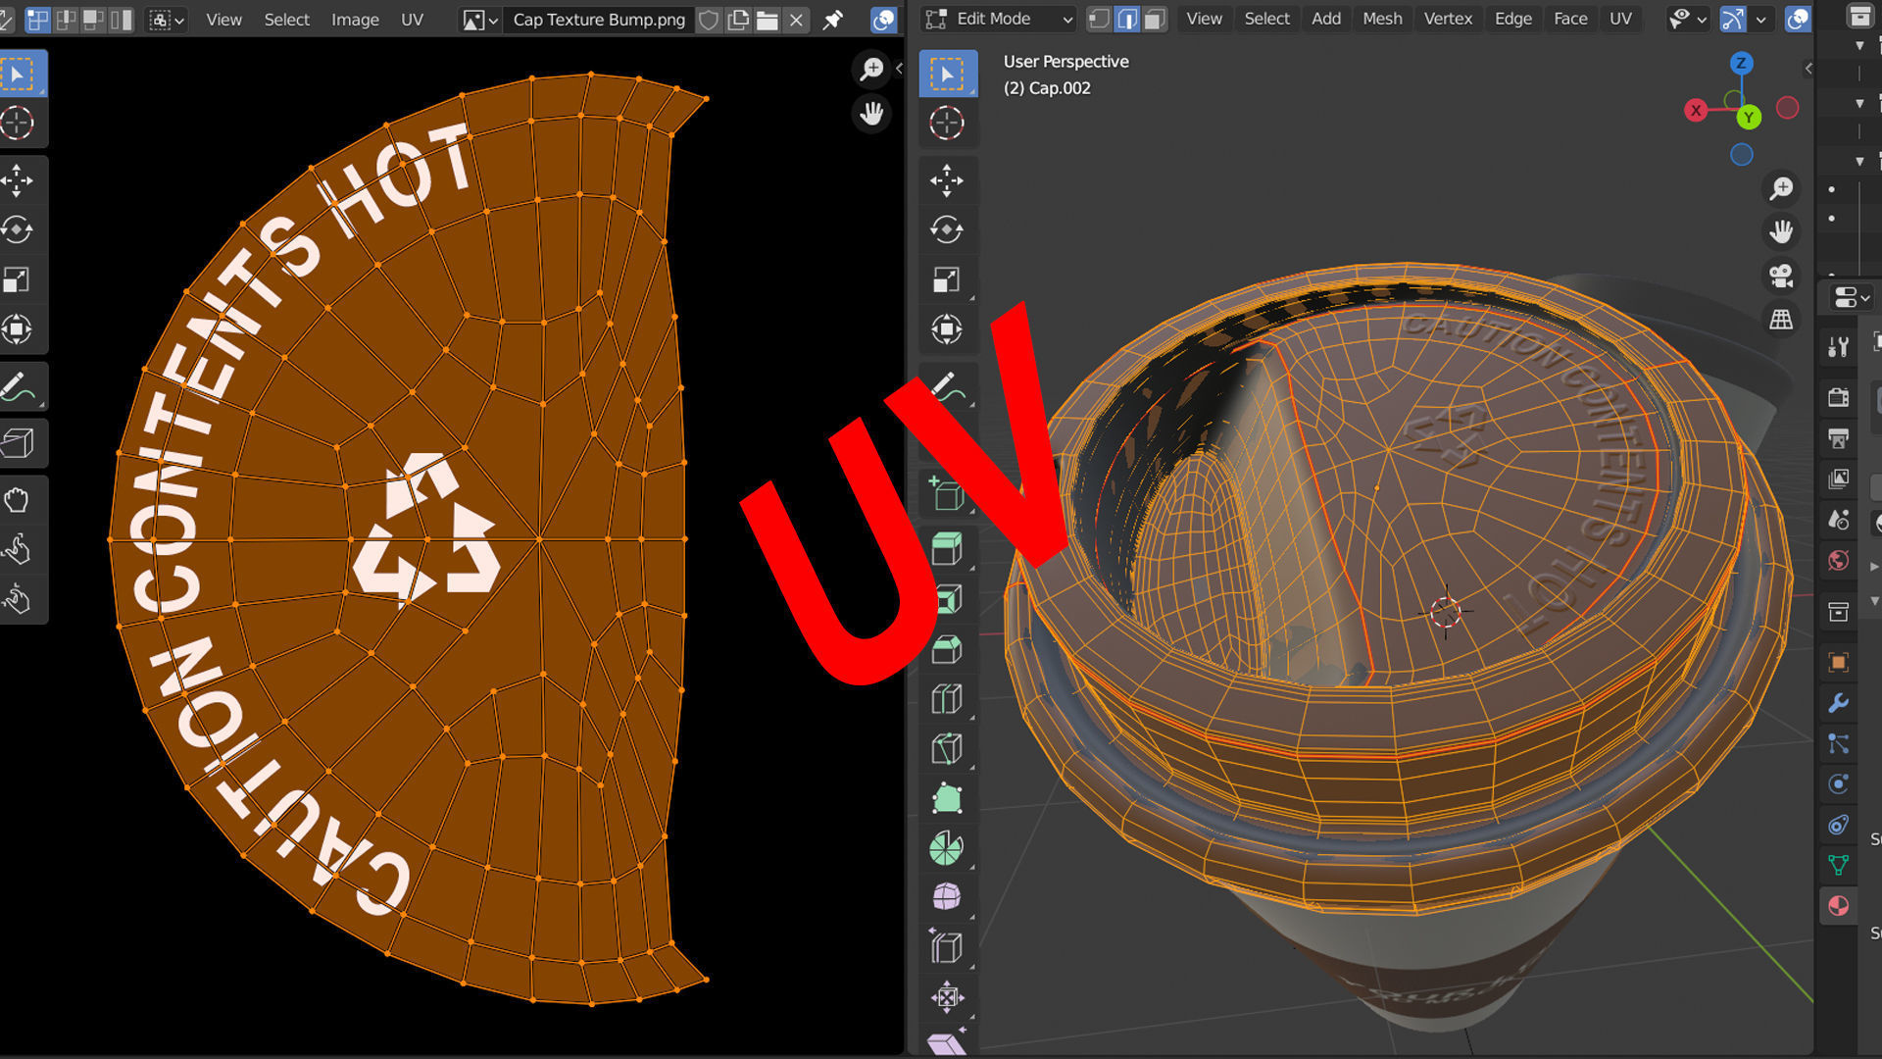The width and height of the screenshot is (1882, 1059).
Task: Snap view to the X axis gizmo ball
Action: coord(1695,111)
